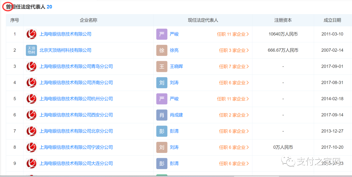Click logo beside 济南分公司 company
The width and height of the screenshot is (352, 177).
[x=31, y=83]
